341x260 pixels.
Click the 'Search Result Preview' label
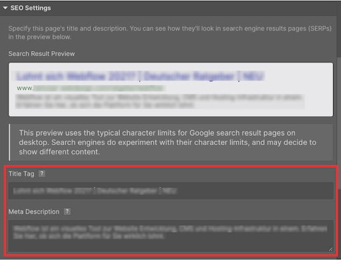pyautogui.click(x=41, y=54)
